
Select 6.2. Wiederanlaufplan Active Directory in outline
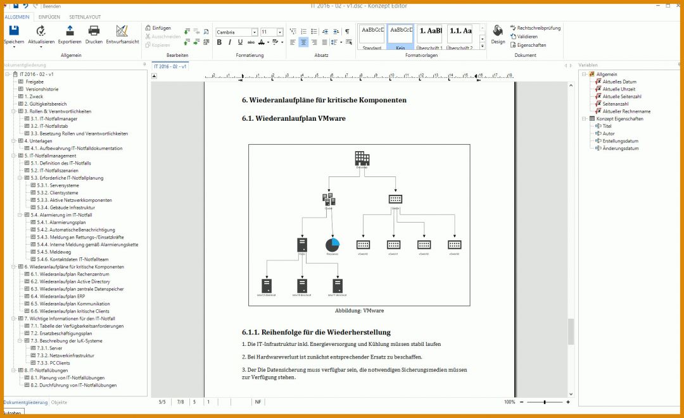[x=70, y=281]
